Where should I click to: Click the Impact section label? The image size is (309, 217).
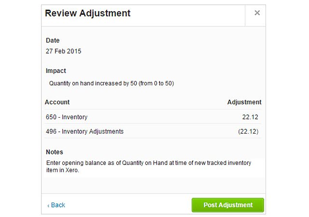(x=56, y=70)
